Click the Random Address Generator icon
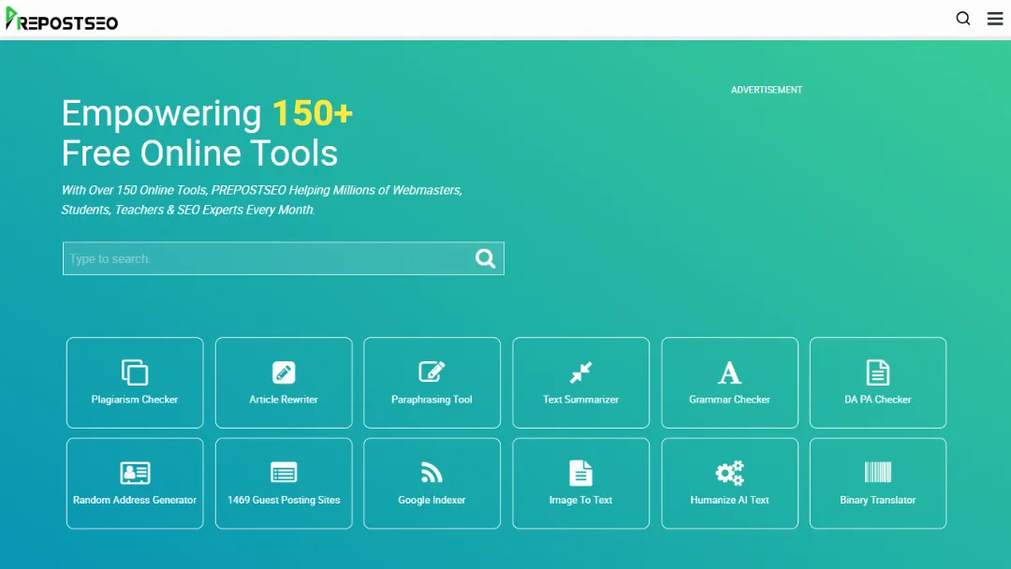Viewport: 1011px width, 569px height. click(135, 473)
